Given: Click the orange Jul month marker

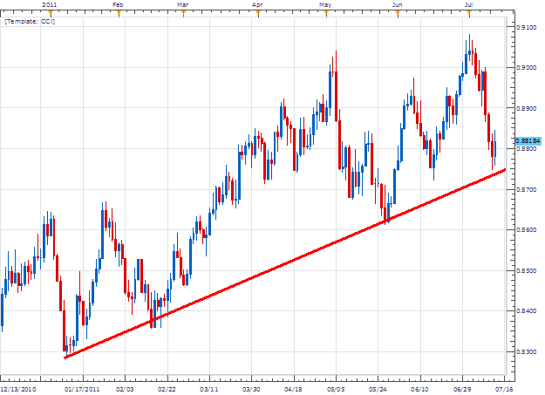Looking at the screenshot, I should 469,14.
